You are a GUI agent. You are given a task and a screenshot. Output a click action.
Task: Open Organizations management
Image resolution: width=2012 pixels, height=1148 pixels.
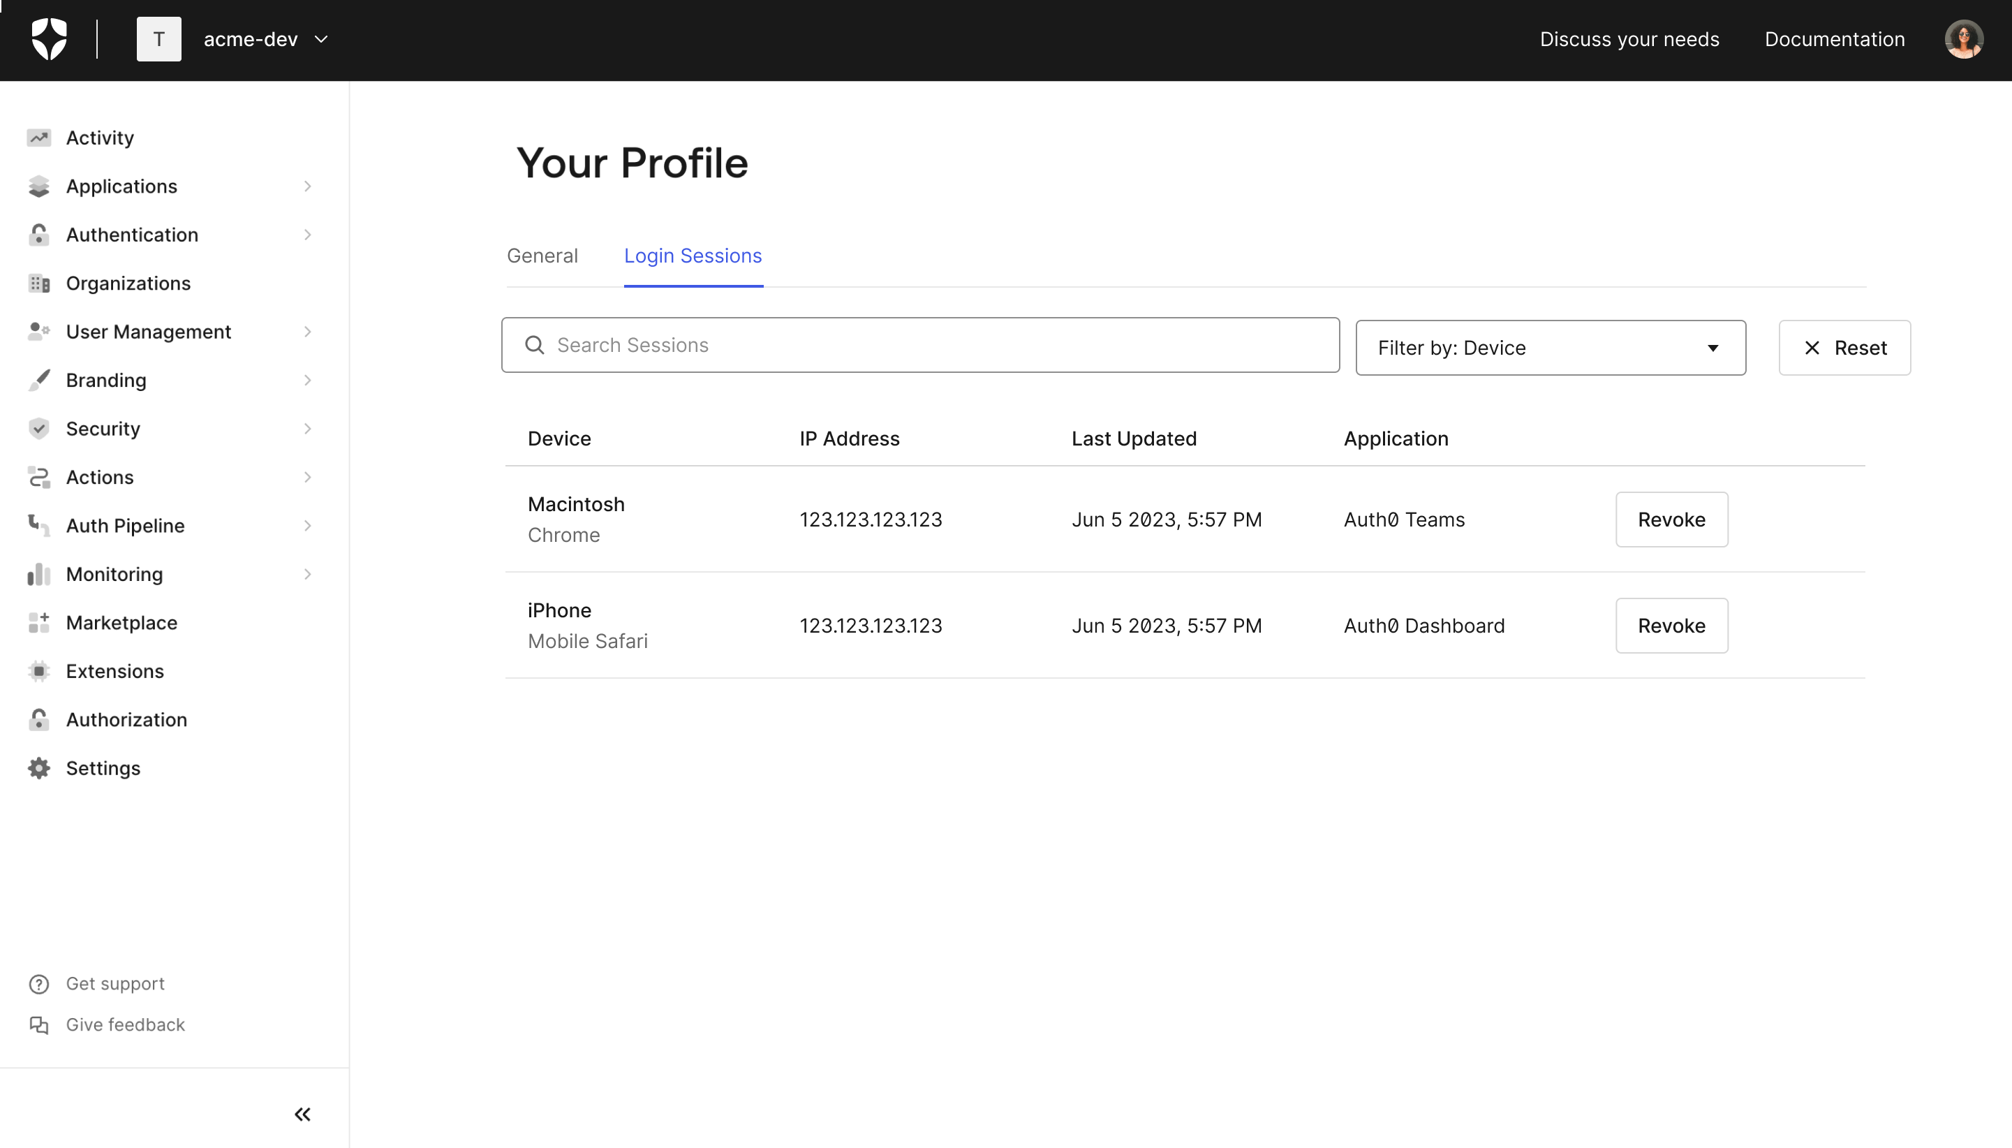(x=128, y=282)
